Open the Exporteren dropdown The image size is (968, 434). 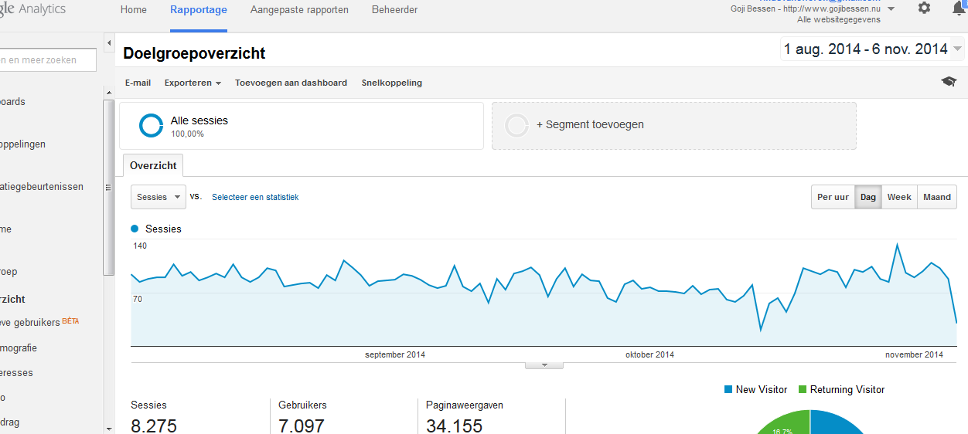click(193, 83)
